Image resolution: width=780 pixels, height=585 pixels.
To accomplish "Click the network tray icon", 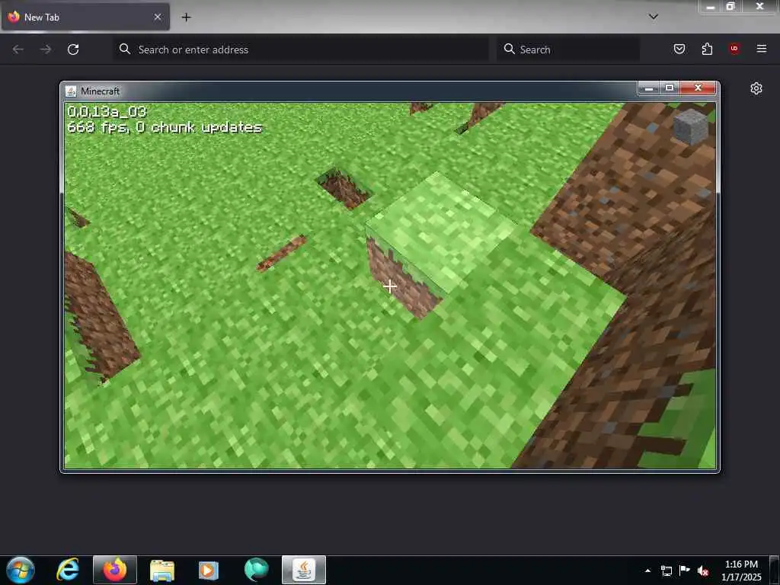I will tap(667, 571).
